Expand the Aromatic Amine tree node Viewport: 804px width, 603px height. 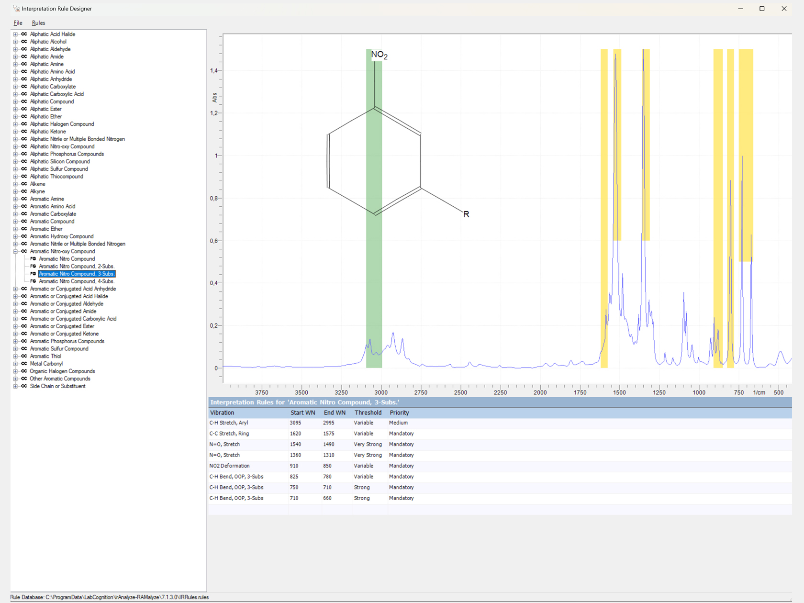[x=15, y=199]
